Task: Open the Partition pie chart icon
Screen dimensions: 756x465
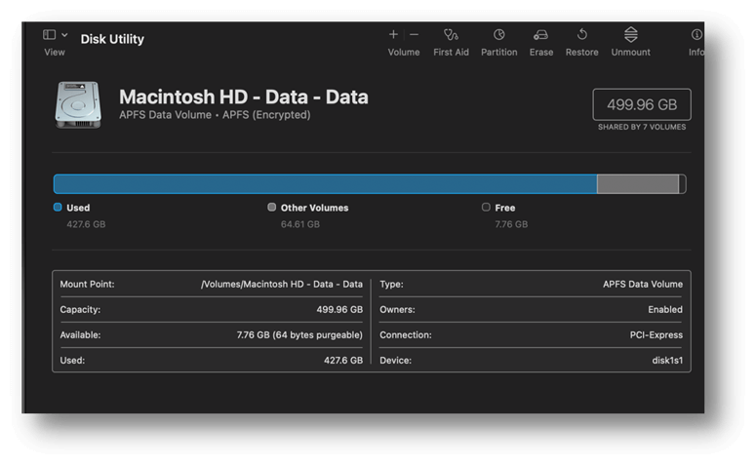Action: 499,35
